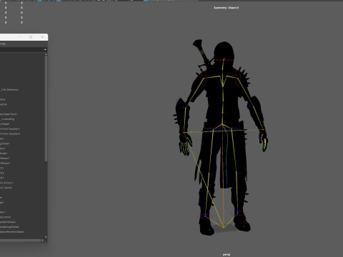Click the horizontal scroll right arrow

tap(43, 240)
